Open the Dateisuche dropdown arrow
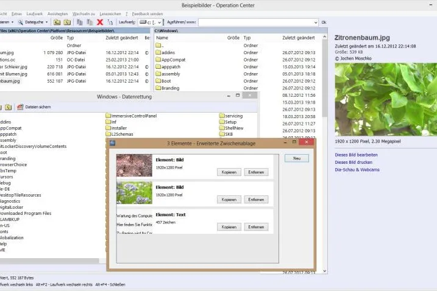The width and height of the screenshot is (437, 291). (x=46, y=22)
